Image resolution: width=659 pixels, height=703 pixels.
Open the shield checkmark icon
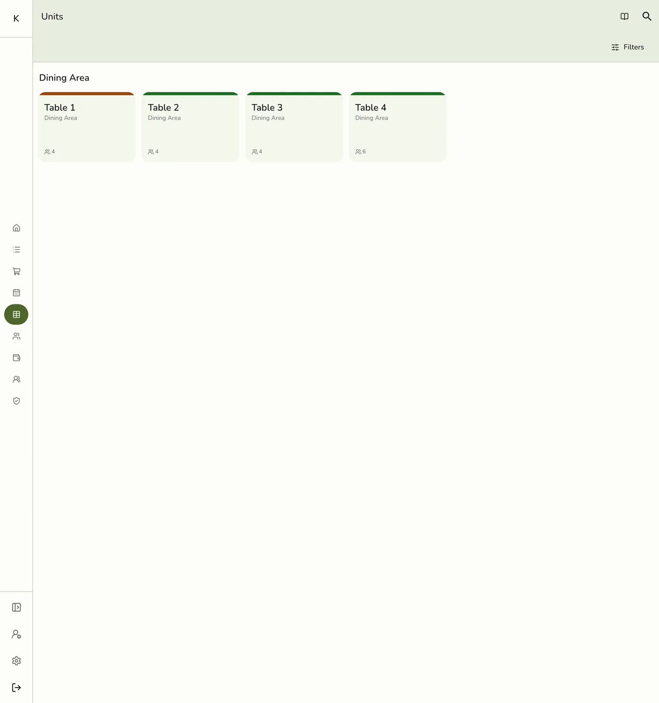[16, 401]
